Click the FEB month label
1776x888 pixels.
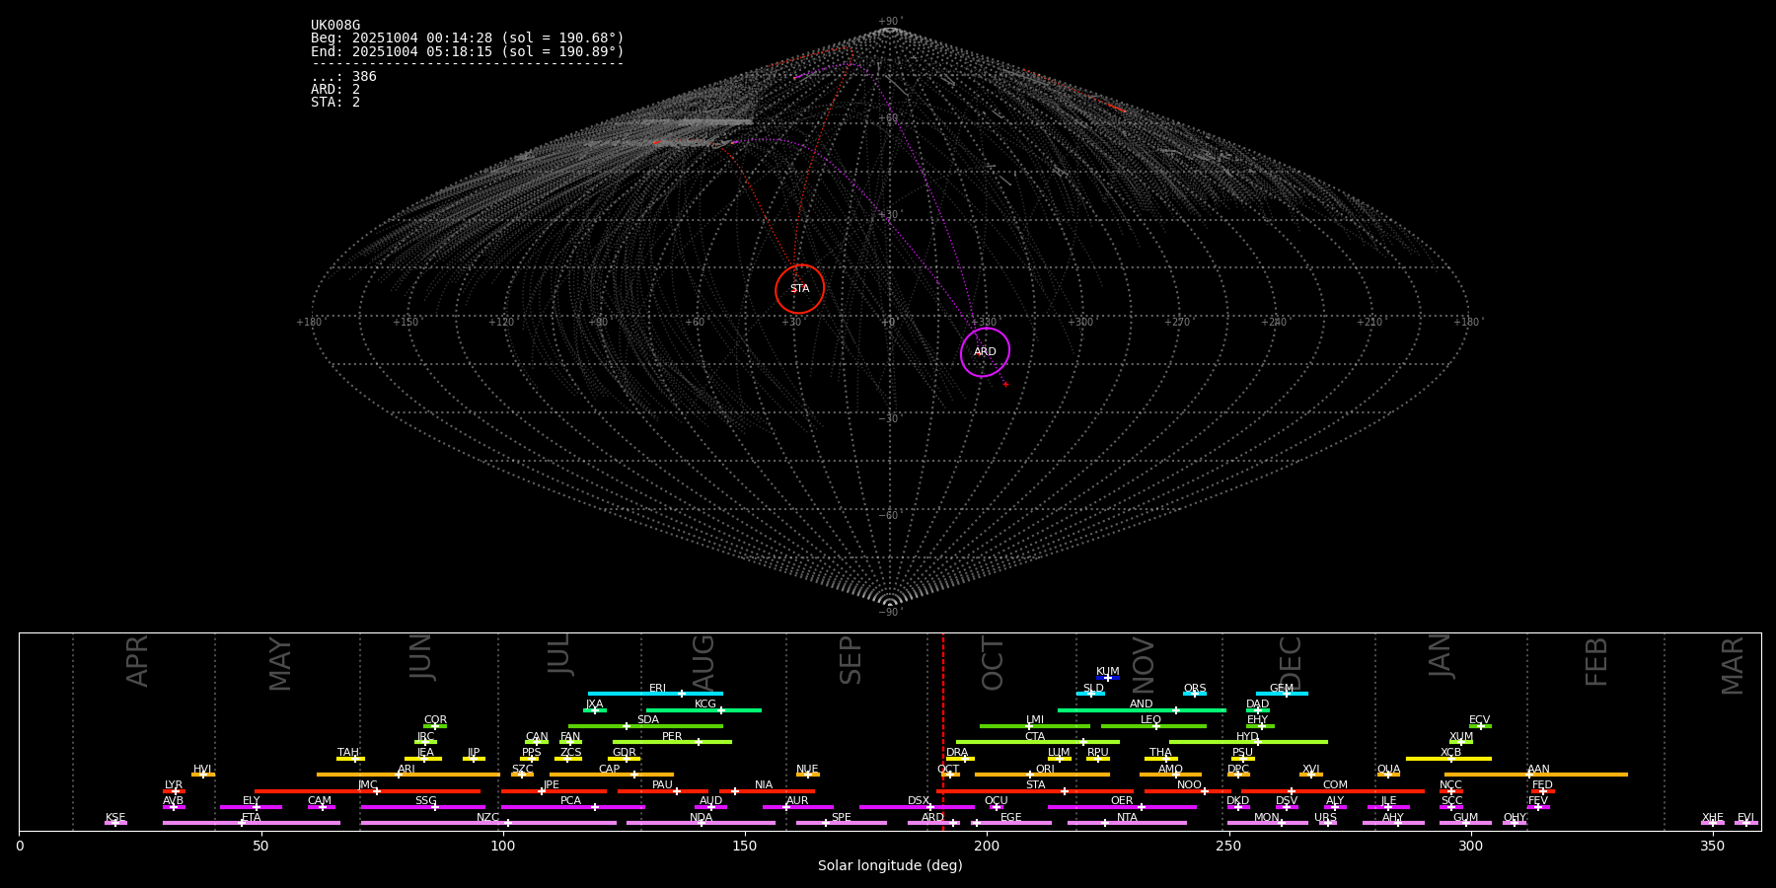point(1596,661)
